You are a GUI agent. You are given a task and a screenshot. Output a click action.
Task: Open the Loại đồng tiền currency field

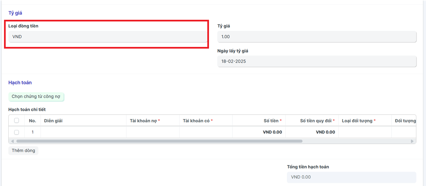[x=108, y=37]
